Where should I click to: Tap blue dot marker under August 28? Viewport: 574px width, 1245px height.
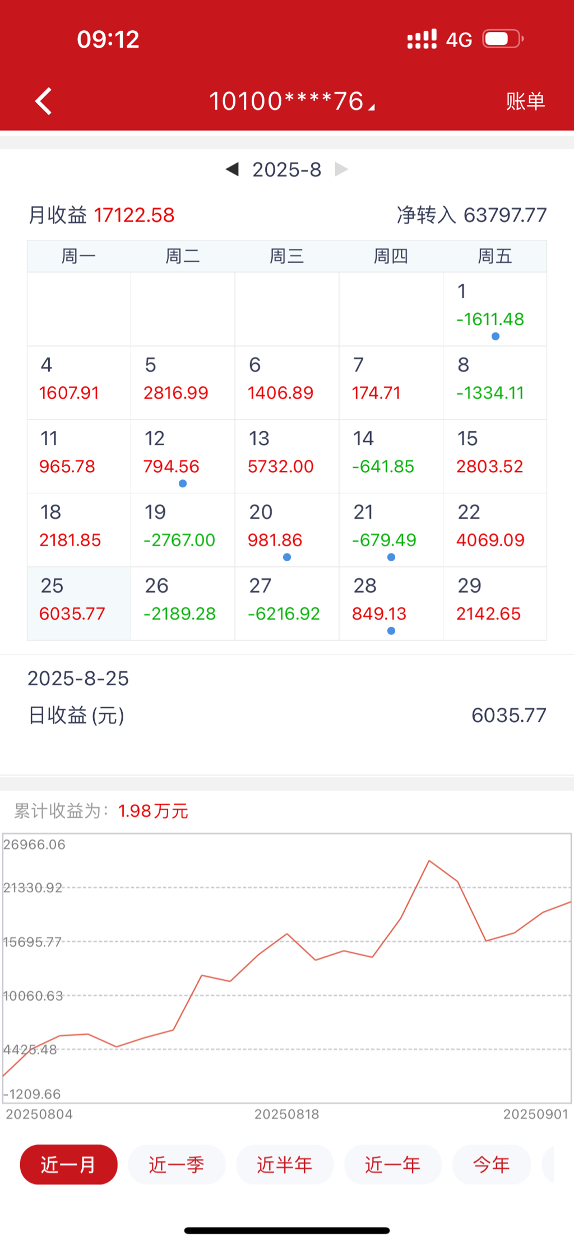391,631
